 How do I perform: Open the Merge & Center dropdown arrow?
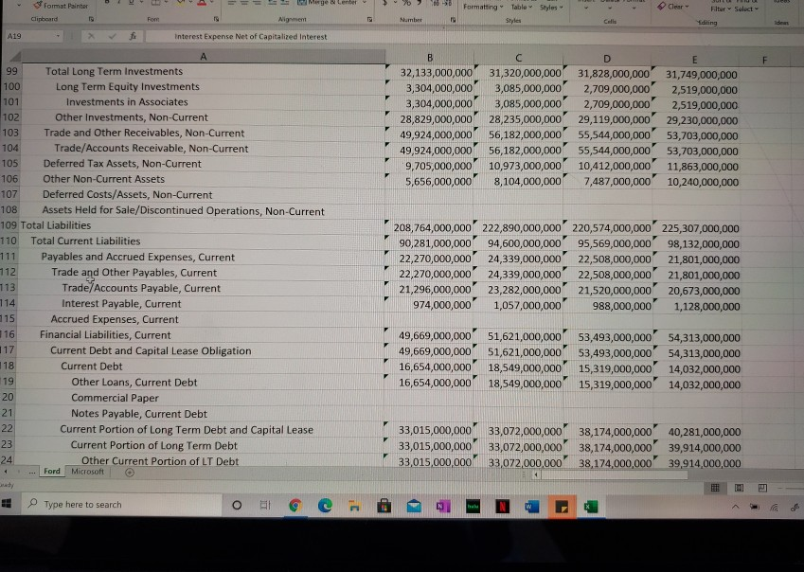point(365,3)
